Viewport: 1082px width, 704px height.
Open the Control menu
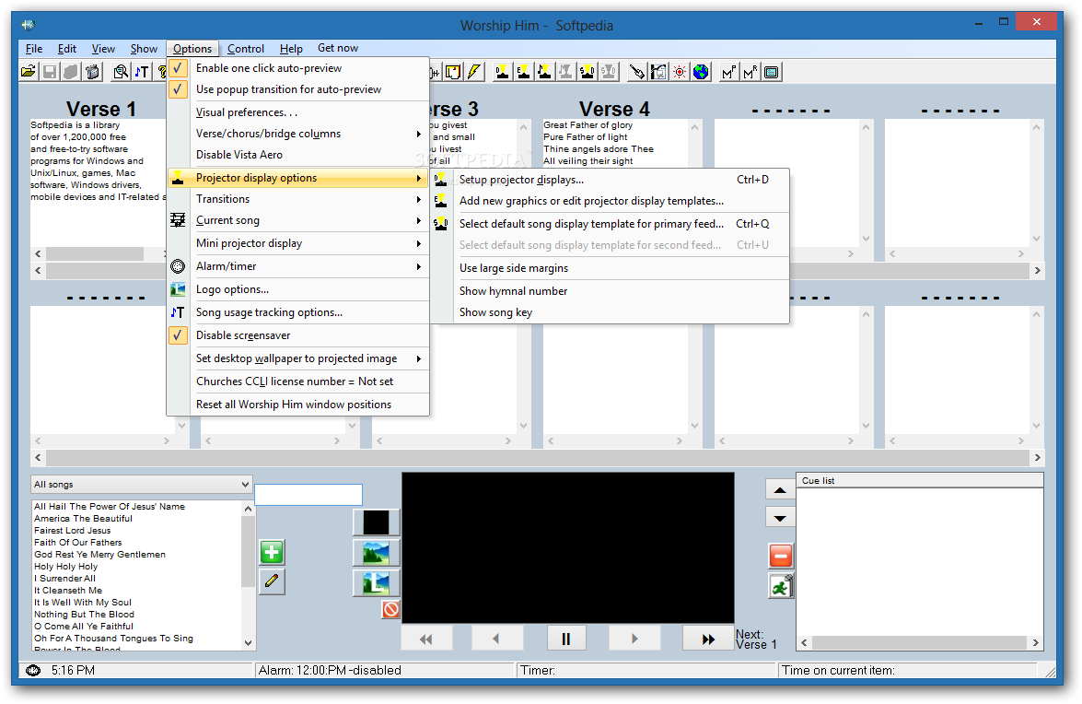(246, 48)
